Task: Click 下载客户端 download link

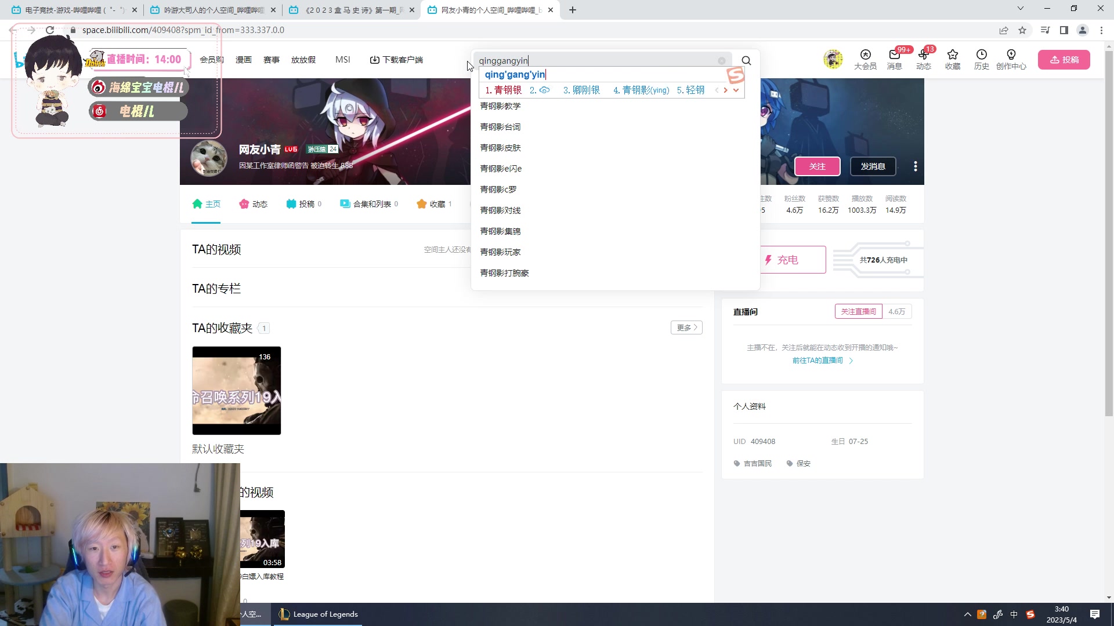Action: coord(396,60)
